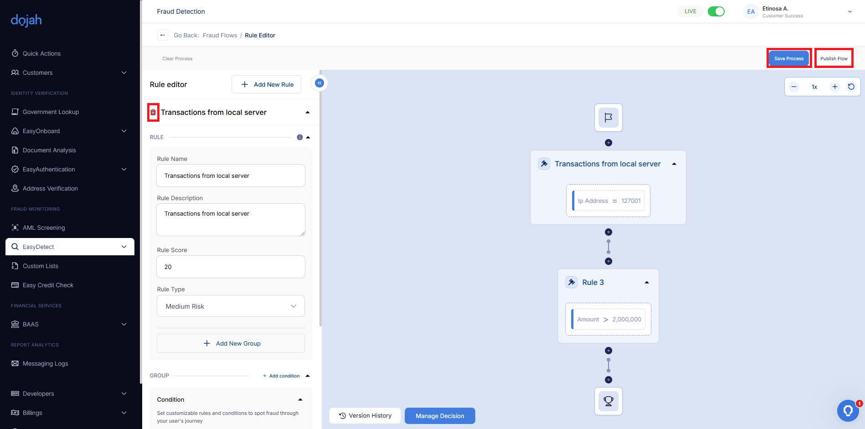Collapse the Transactions from local server rule header
The width and height of the screenshot is (865, 429).
(308, 112)
